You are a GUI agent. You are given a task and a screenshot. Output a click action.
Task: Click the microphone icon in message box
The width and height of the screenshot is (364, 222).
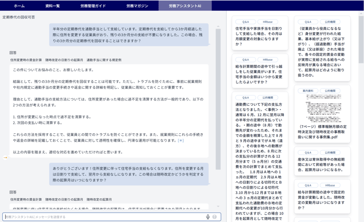pyautogui.click(x=208, y=217)
